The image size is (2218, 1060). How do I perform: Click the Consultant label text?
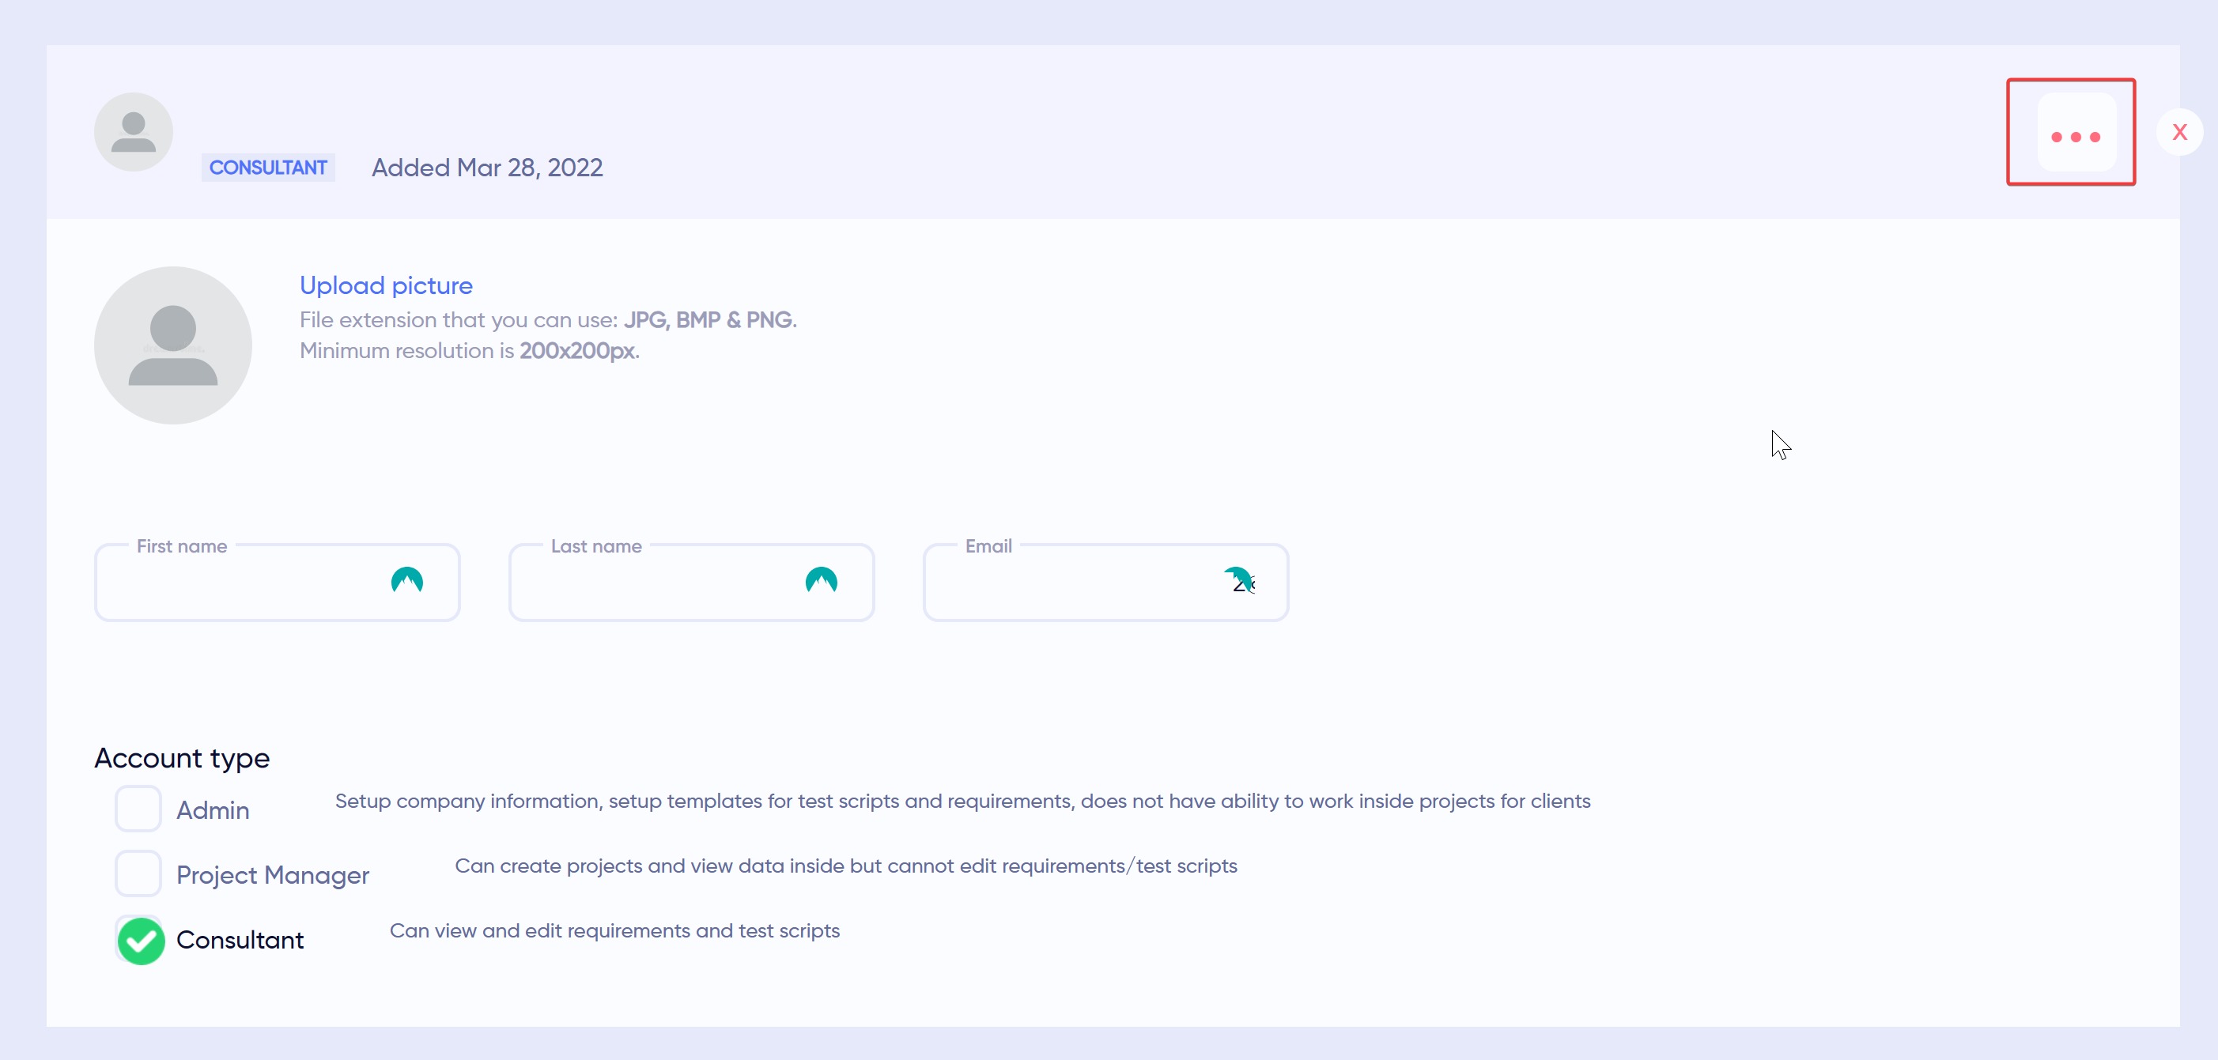tap(240, 940)
